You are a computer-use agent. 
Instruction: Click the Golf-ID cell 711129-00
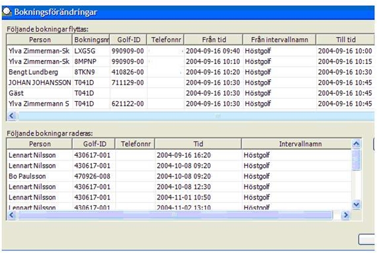coord(128,83)
